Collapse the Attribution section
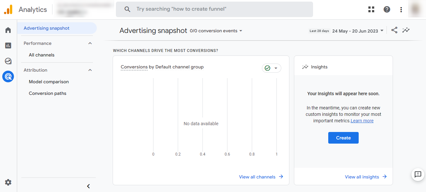This screenshot has height=192, width=426. 90,70
